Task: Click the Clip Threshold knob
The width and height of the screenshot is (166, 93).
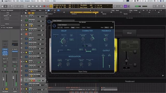Action: (x=83, y=39)
